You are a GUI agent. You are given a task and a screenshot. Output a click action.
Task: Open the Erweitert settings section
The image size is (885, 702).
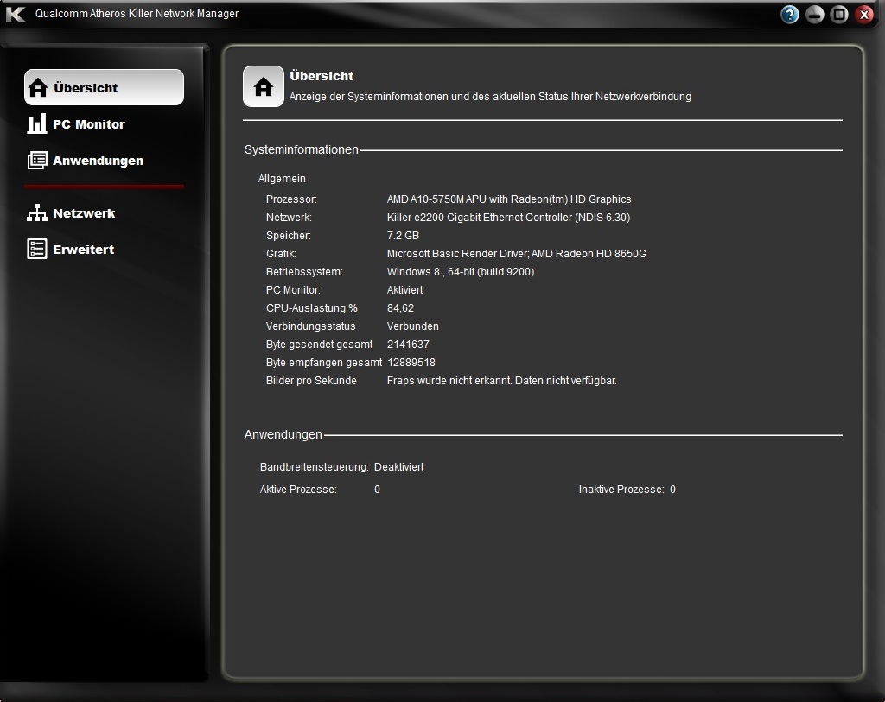click(84, 250)
